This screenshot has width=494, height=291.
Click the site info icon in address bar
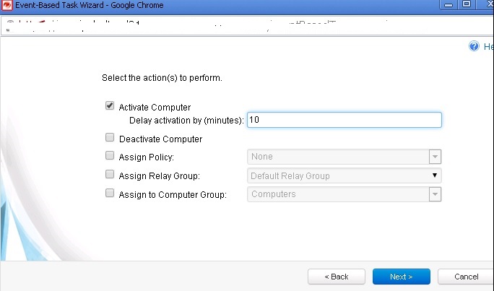[11, 22]
